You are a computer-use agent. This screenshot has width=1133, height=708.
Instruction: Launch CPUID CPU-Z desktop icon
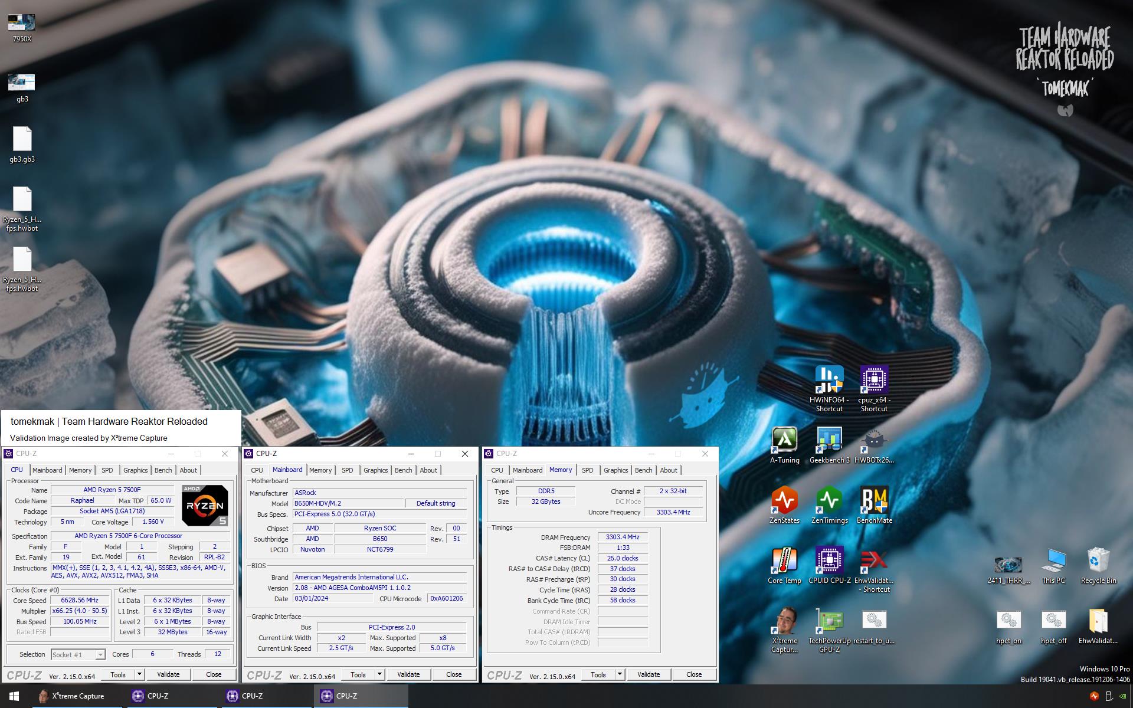pos(829,565)
